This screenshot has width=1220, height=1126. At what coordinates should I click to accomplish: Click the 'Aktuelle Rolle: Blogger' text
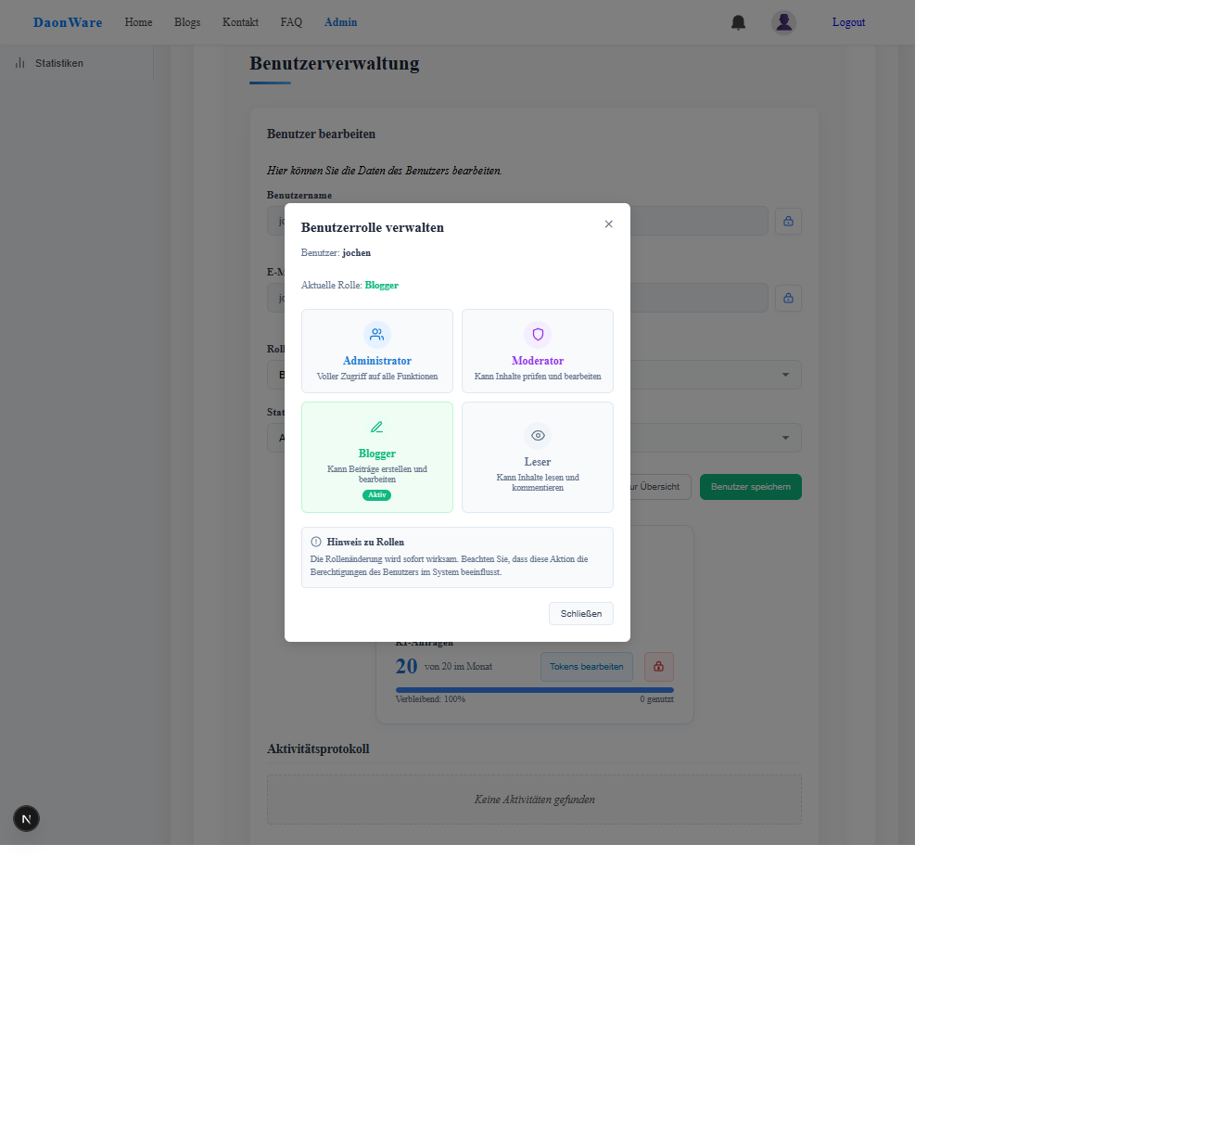pyautogui.click(x=349, y=286)
